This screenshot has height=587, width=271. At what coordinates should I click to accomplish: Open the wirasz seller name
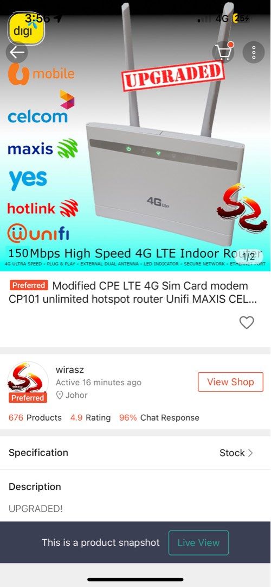[70, 370]
